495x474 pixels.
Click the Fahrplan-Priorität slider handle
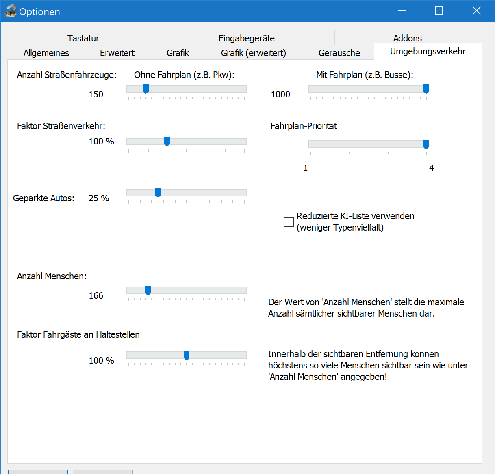426,144
